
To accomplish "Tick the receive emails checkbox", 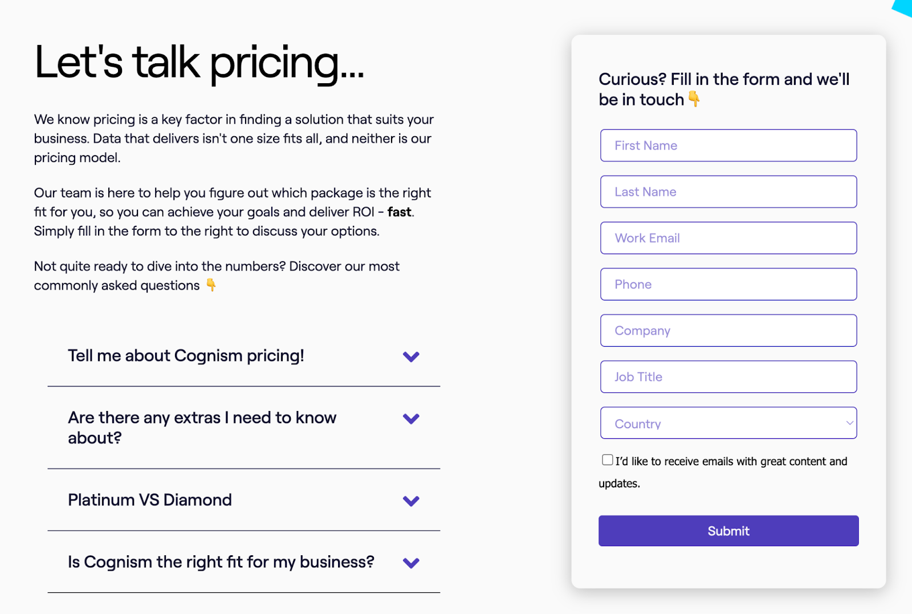I will [x=608, y=460].
